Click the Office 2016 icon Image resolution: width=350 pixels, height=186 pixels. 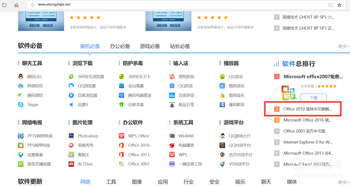pos(122,145)
